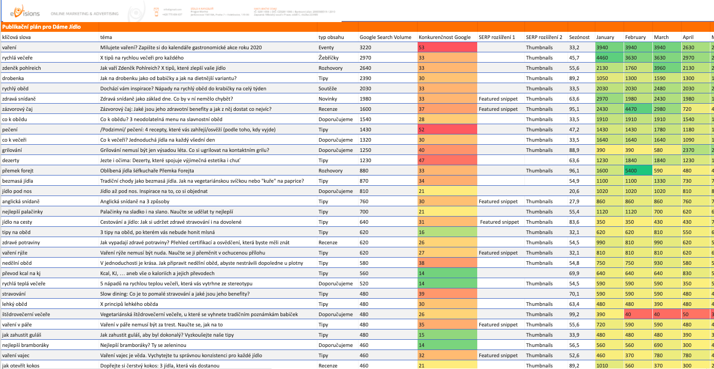
Task: Select 'Thumbnails' in the pečení row
Action: coord(546,129)
